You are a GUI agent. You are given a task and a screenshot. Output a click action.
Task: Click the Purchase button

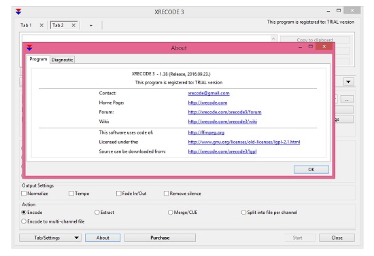(x=160, y=238)
